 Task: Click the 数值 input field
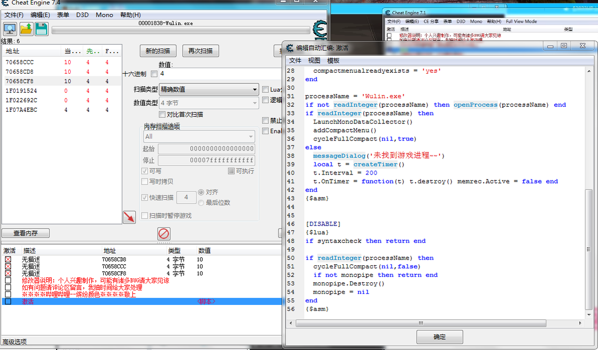pyautogui.click(x=220, y=74)
